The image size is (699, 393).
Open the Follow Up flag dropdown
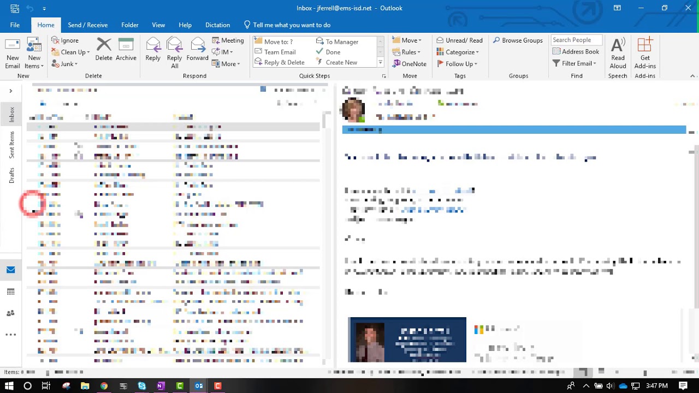[457, 64]
